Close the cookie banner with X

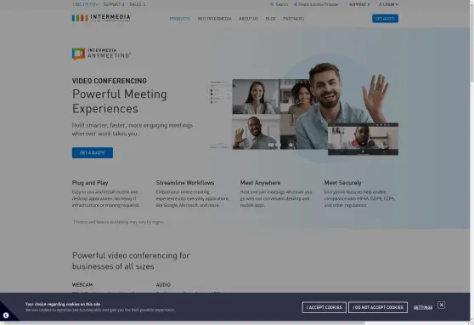[x=442, y=305]
